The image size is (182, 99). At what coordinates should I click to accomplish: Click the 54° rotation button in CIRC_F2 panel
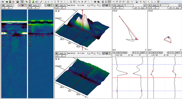136,8
